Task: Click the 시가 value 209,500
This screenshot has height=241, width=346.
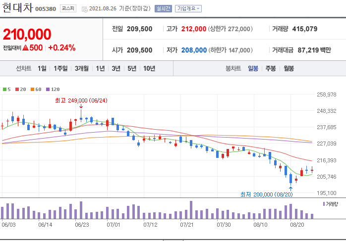Action: (x=139, y=50)
